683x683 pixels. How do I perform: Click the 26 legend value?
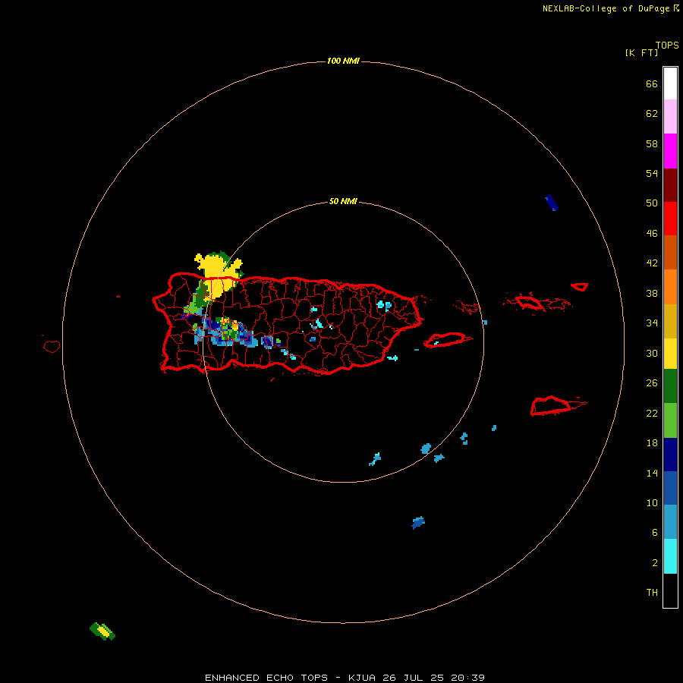(x=652, y=383)
